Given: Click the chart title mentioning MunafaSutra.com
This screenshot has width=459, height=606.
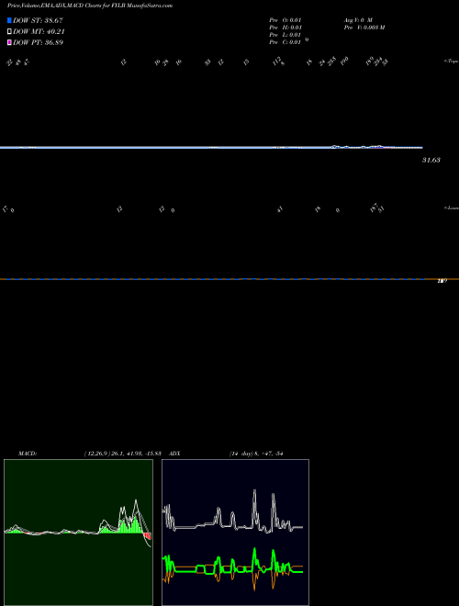Looking at the screenshot, I should point(90,6).
